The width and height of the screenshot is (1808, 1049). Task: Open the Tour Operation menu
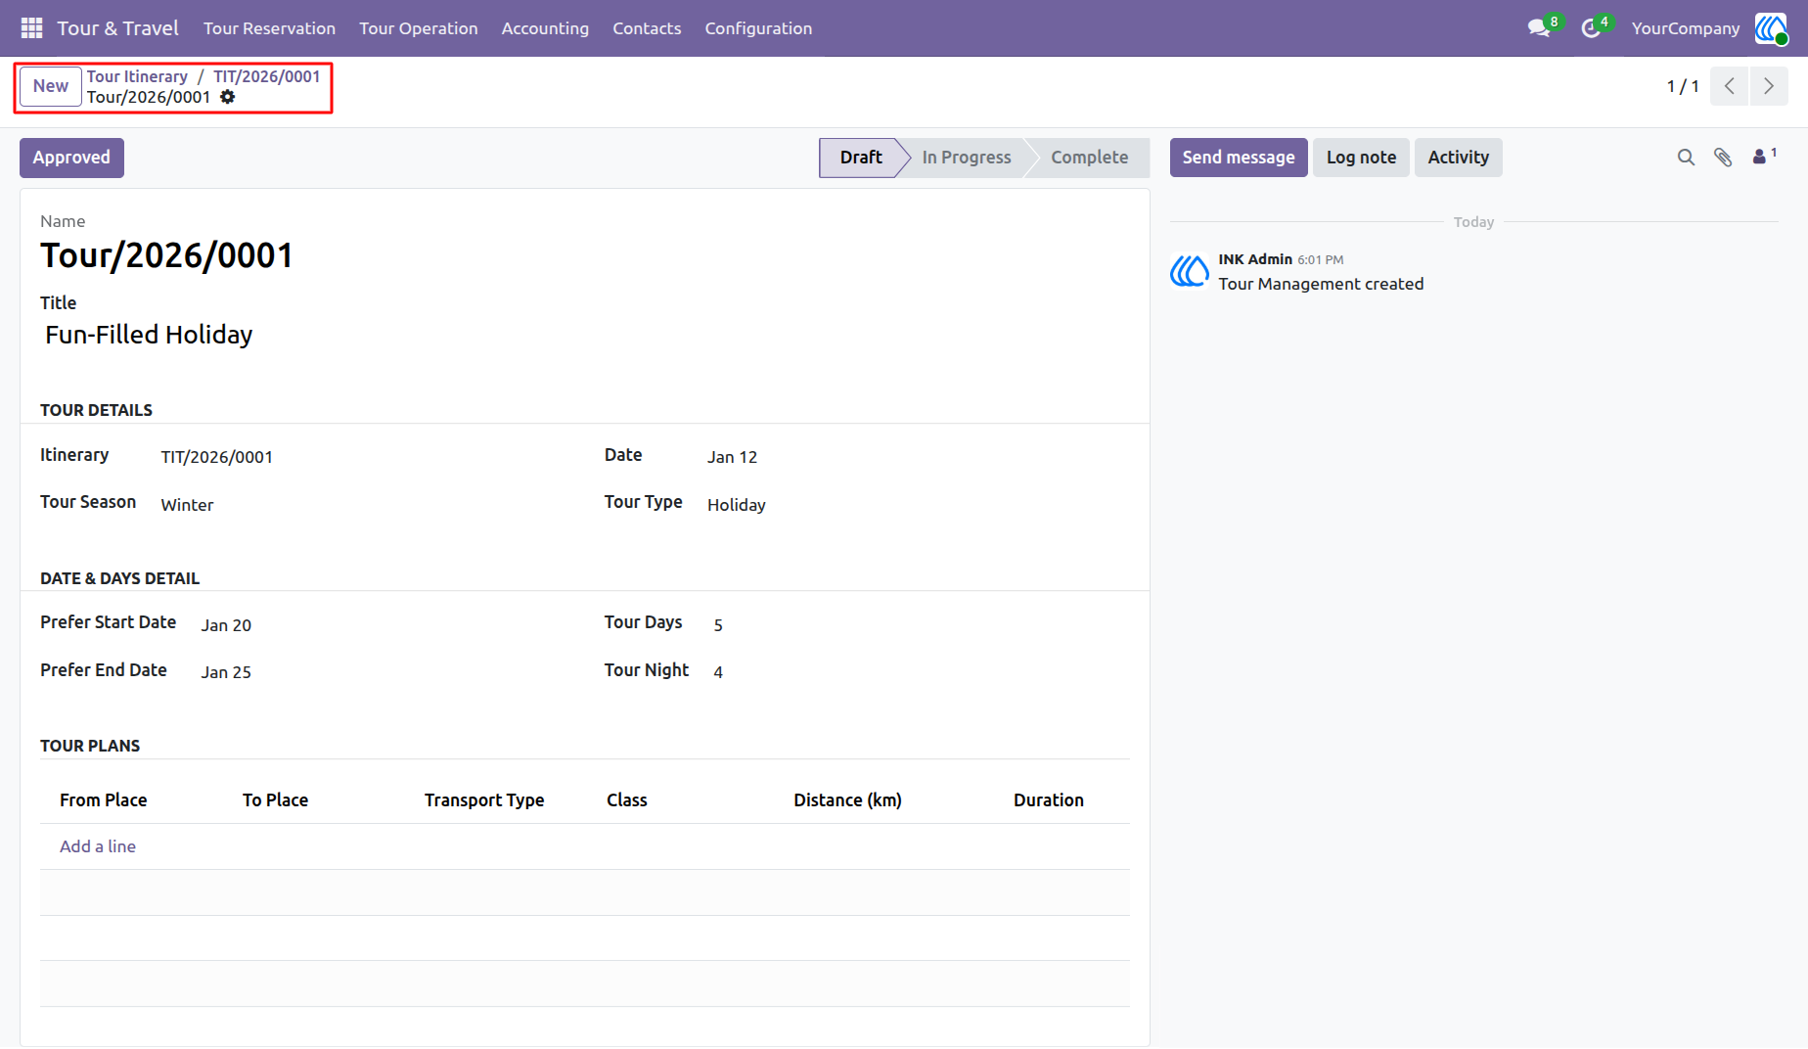419,28
